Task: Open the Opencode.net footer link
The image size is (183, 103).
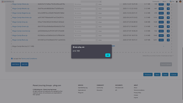Action: coord(82,90)
